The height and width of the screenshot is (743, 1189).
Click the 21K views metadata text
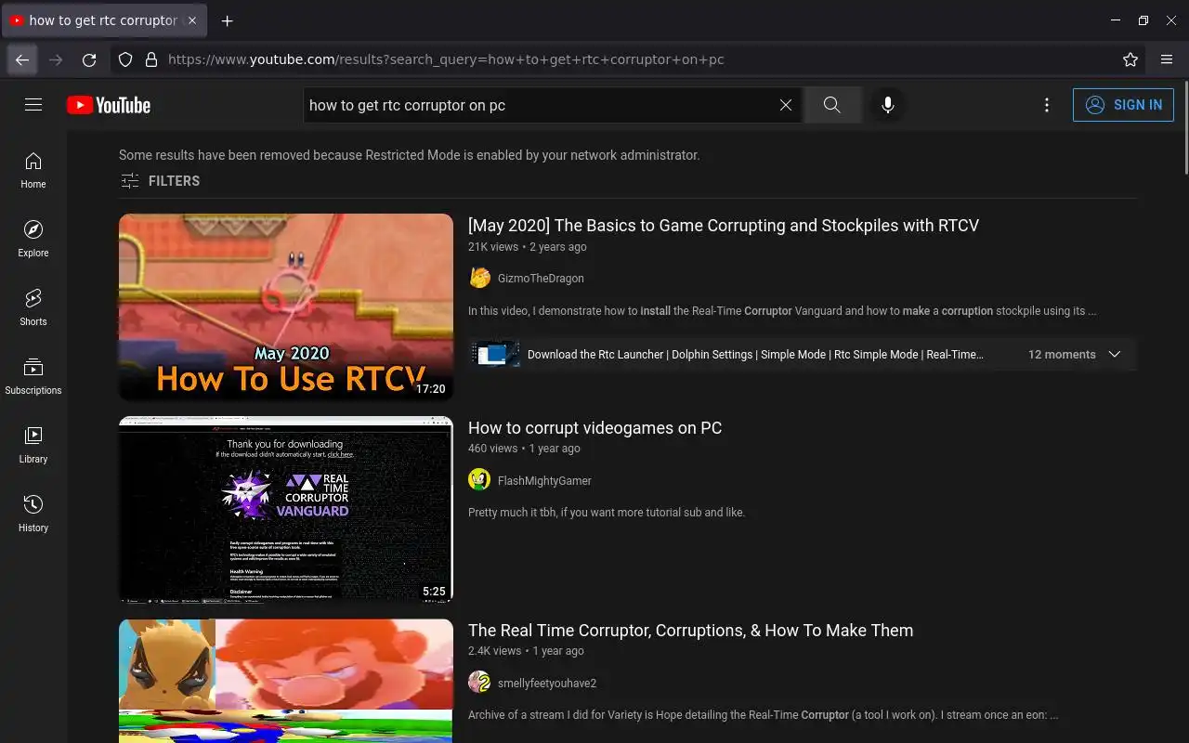click(493, 247)
